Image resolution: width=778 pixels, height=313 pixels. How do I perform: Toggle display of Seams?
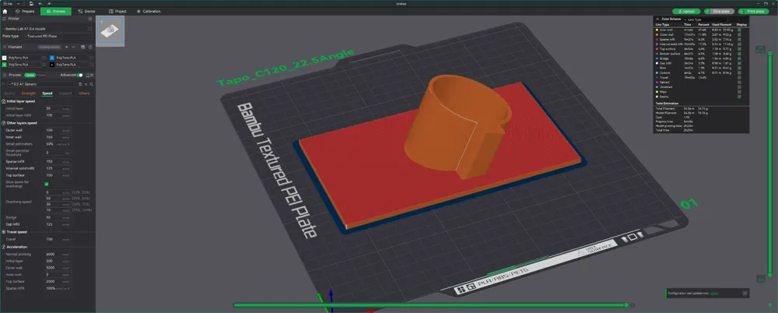tap(739, 97)
